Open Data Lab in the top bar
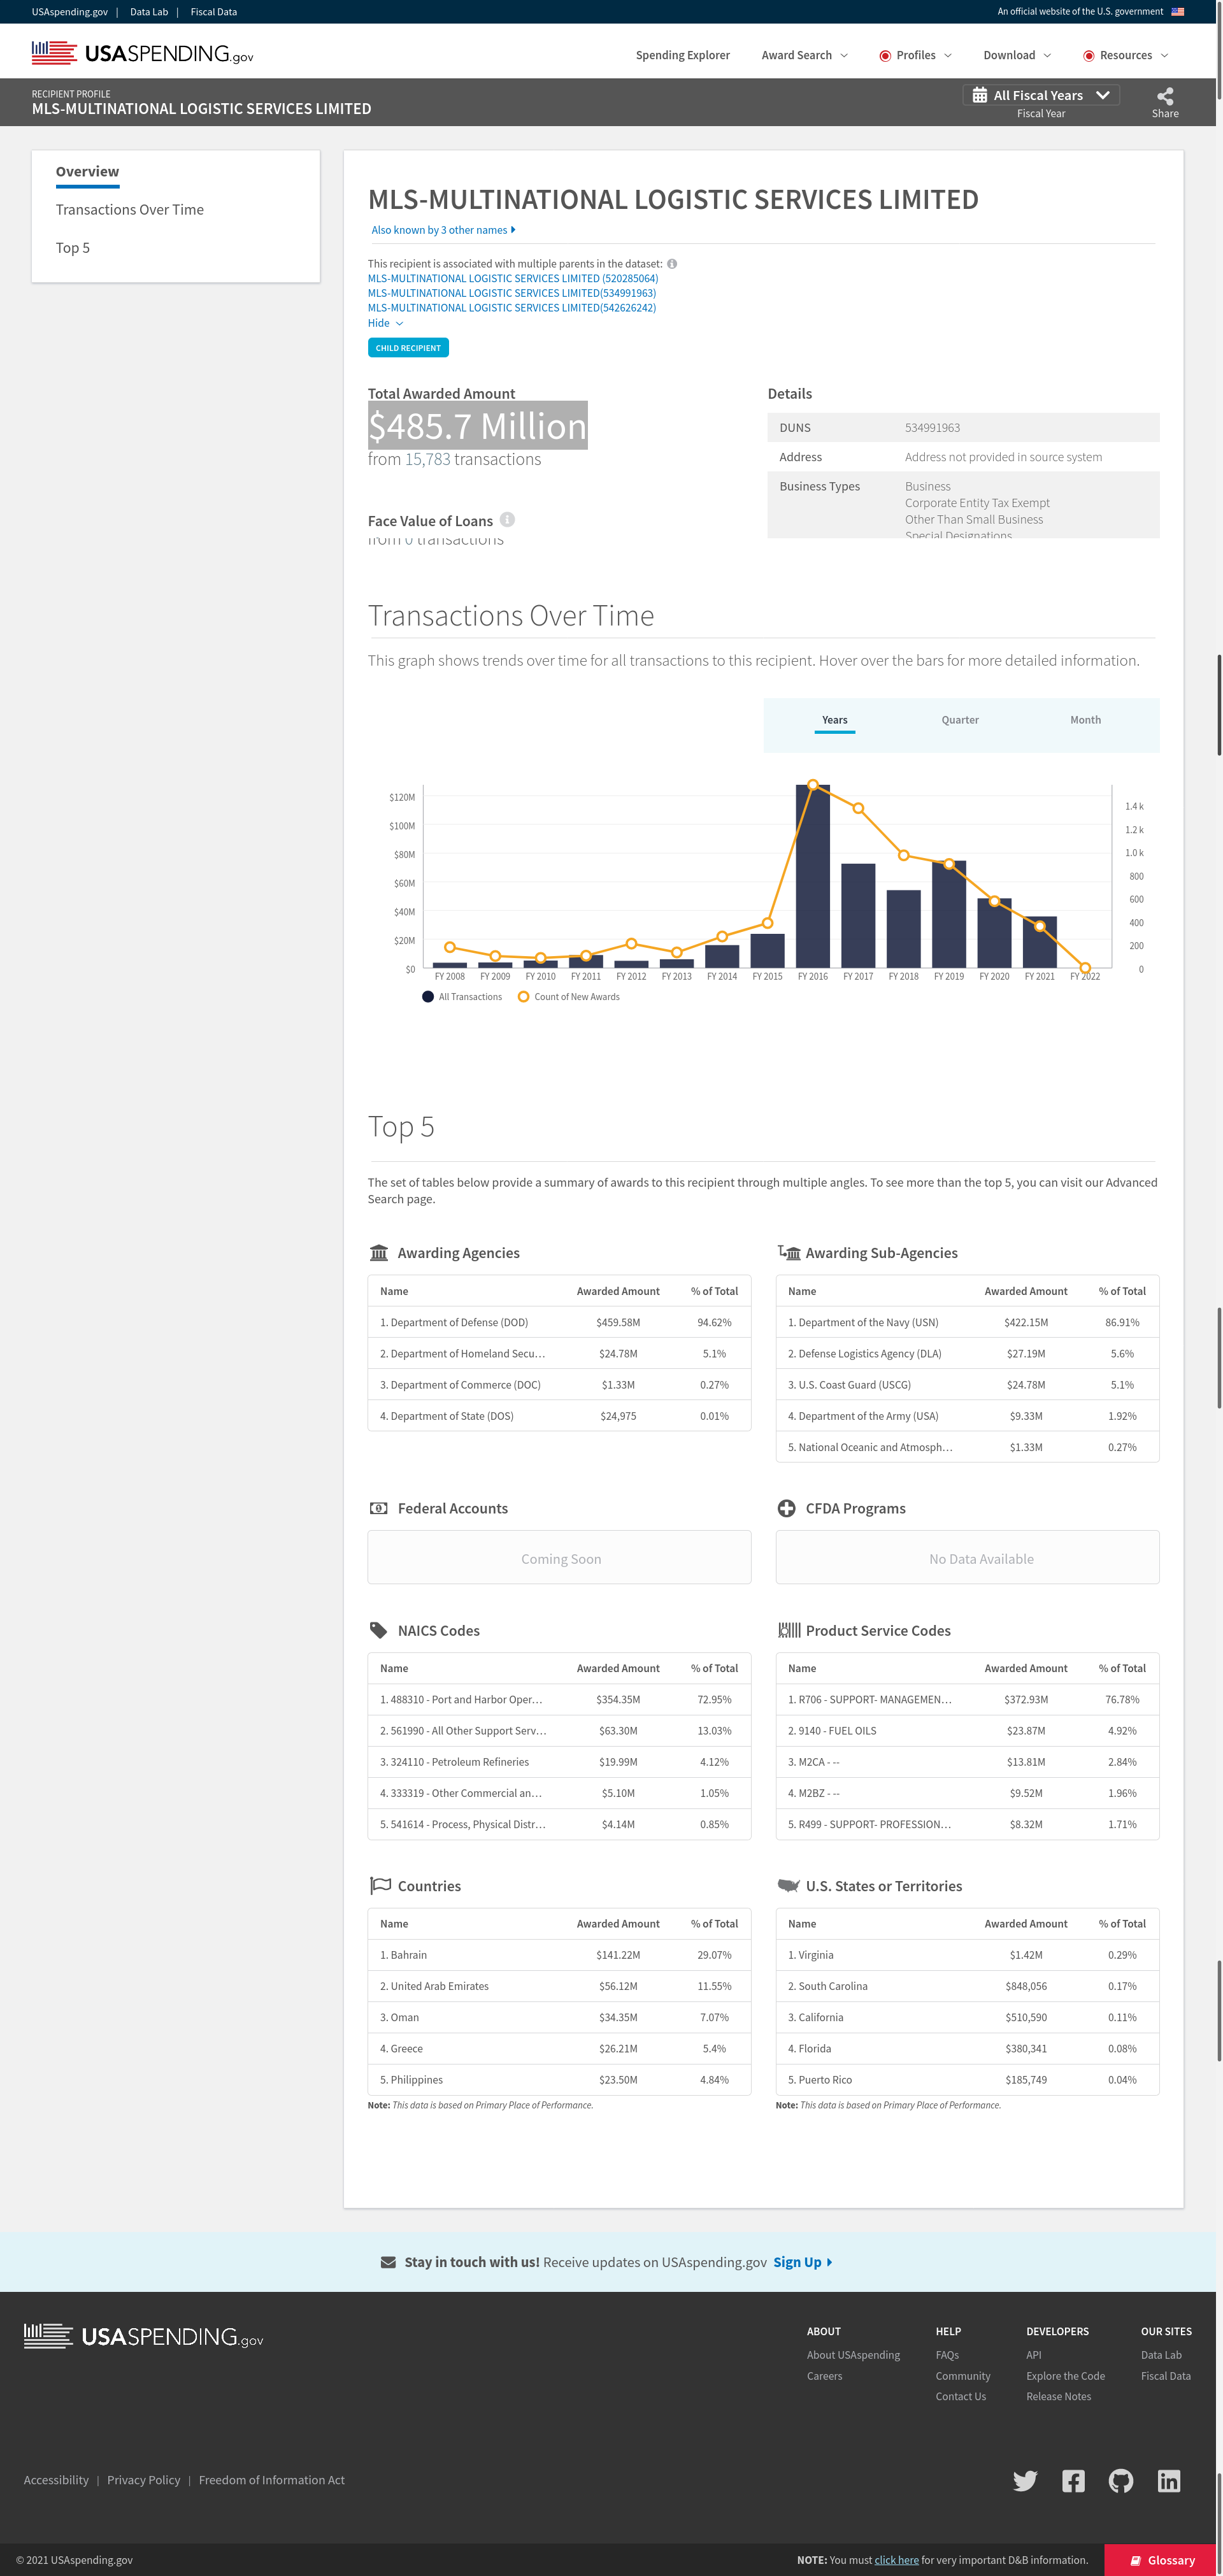The image size is (1223, 2576). coord(149,12)
